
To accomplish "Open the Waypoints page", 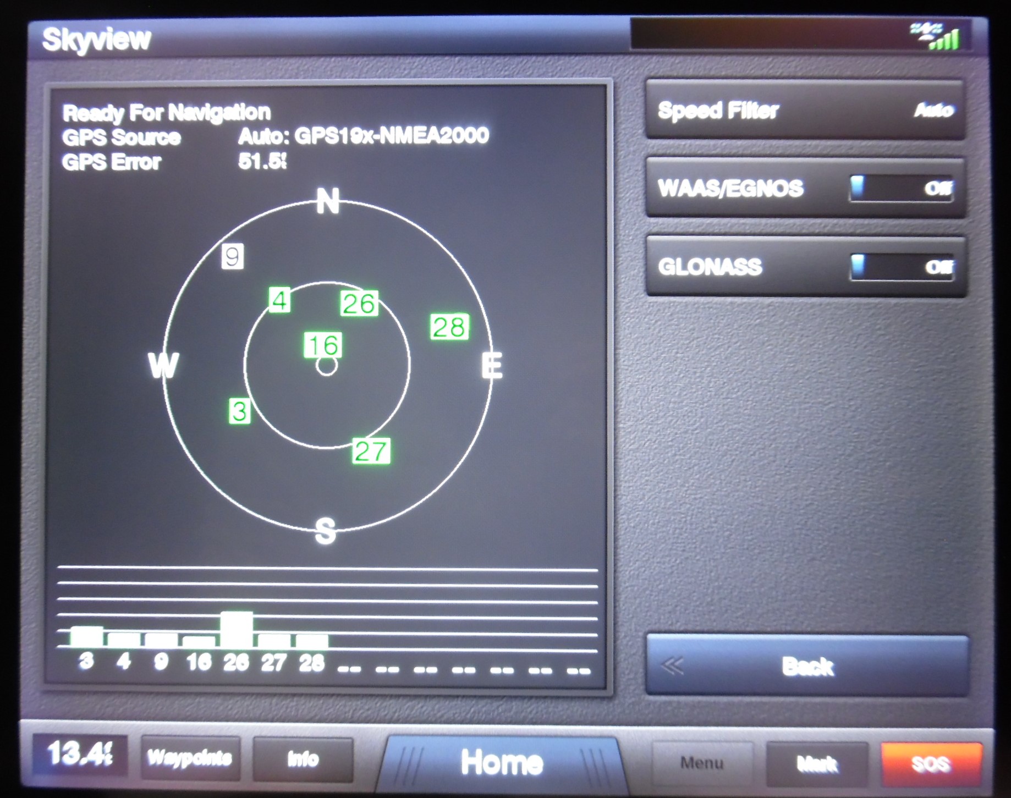I will point(190,758).
